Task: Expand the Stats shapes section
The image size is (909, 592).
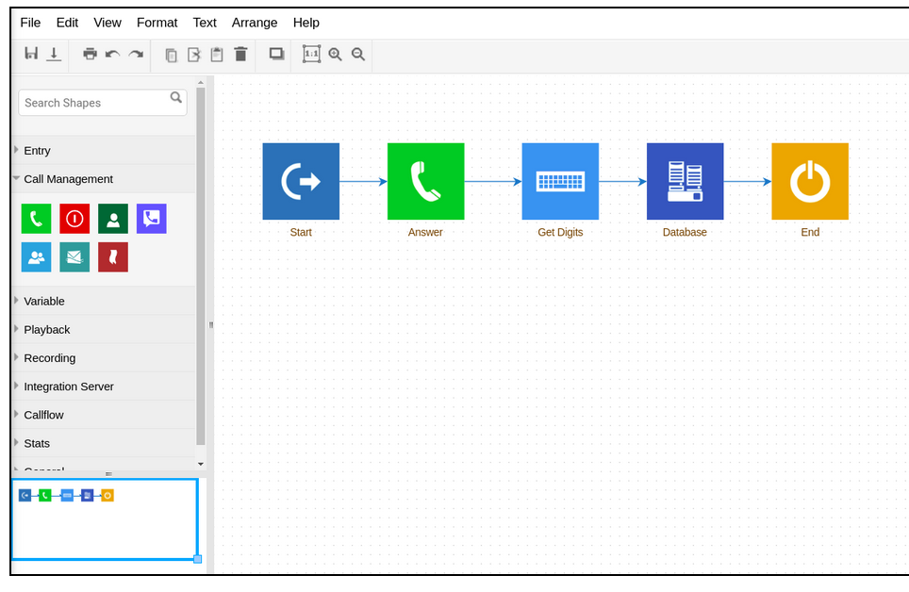Action: point(103,443)
